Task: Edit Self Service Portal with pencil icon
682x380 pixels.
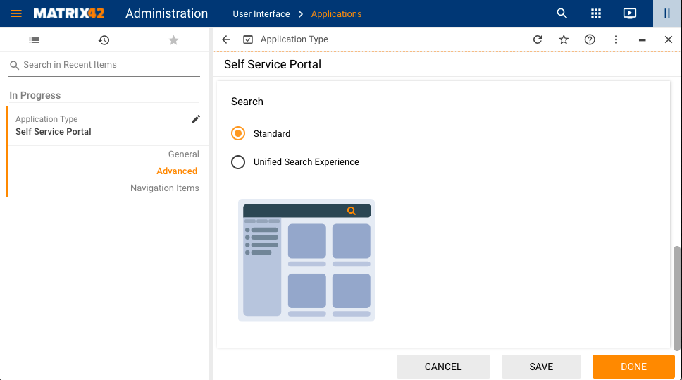Action: (196, 119)
